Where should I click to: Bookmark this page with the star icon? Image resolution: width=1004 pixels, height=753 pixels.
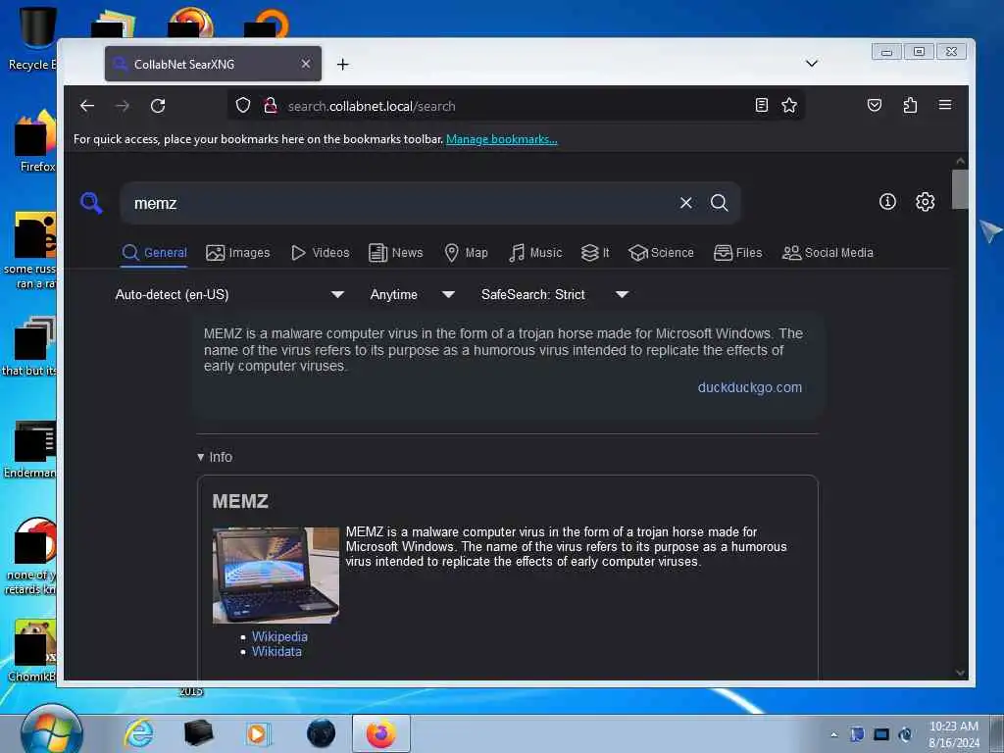click(x=789, y=105)
